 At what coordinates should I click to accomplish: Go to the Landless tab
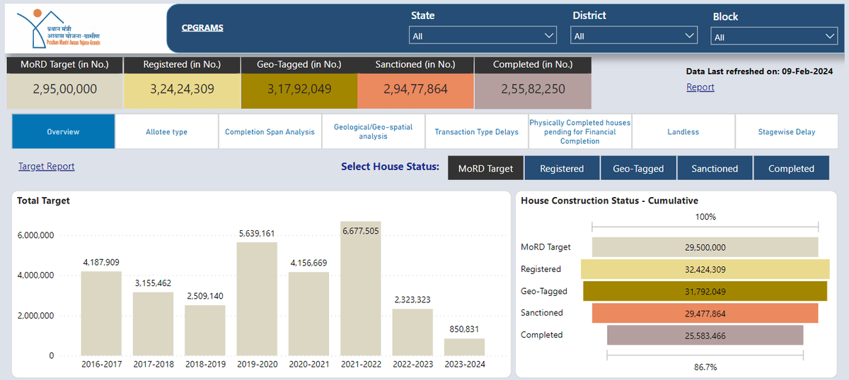pos(683,132)
